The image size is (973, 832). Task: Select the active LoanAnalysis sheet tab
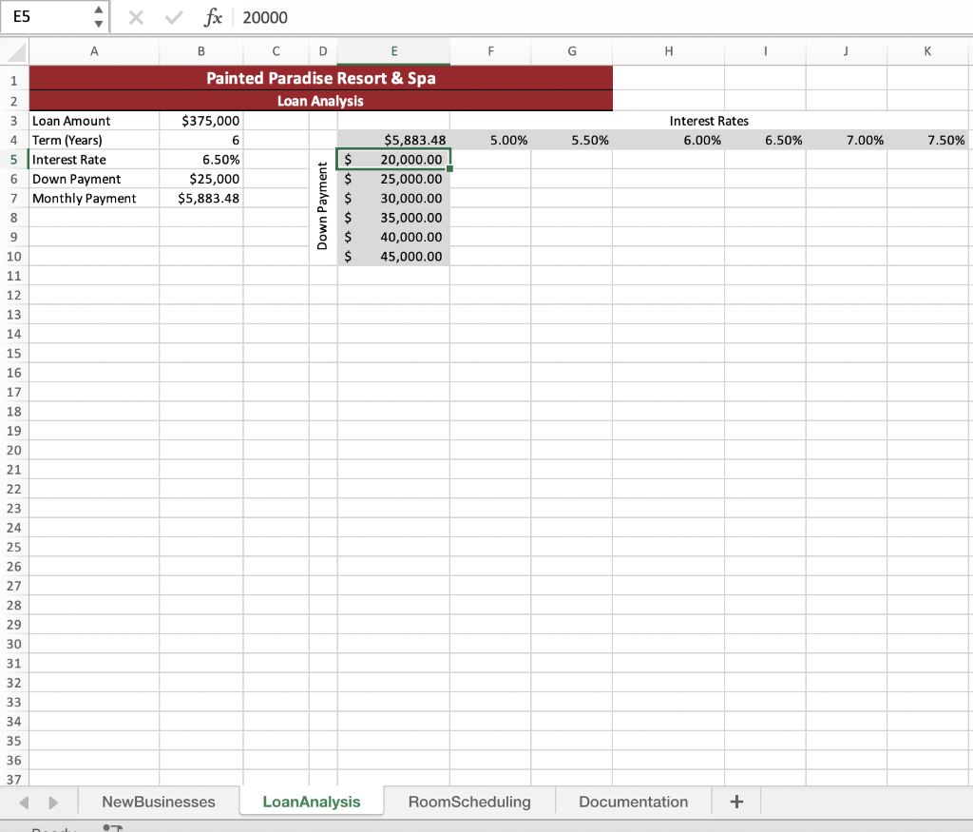[311, 802]
